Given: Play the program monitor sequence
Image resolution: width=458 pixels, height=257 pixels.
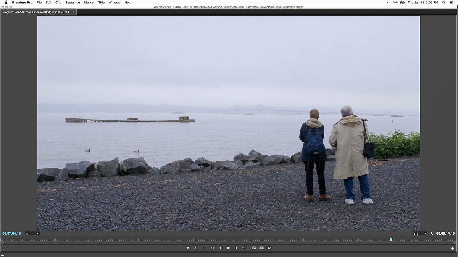Looking at the screenshot, I should pos(229,248).
